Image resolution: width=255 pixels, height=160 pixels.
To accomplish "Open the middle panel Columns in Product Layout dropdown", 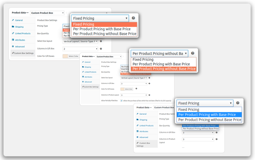I will [134, 95].
